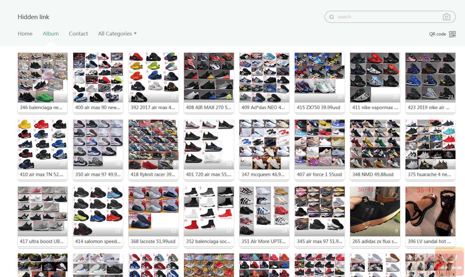Viewport: 465px width, 277px height.
Task: Click the '265 adidas zx flux s...' title
Action: click(375, 241)
